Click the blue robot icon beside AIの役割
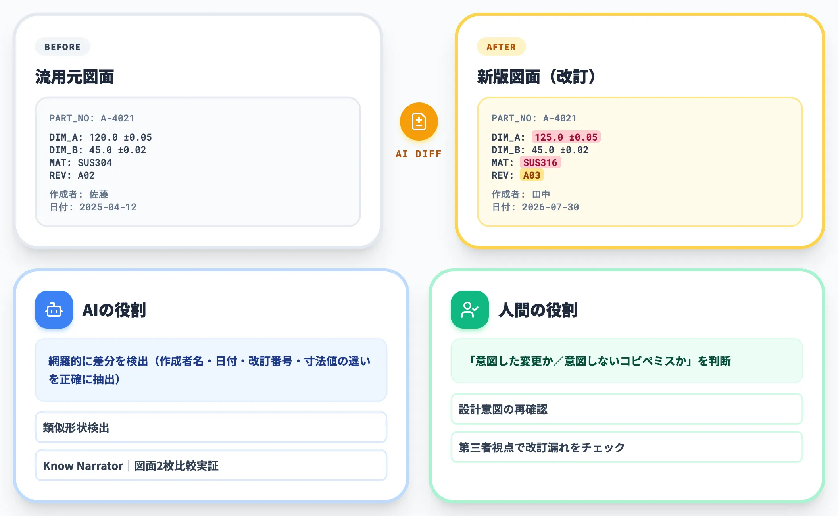Screen dimensions: 838x516 coord(54,310)
